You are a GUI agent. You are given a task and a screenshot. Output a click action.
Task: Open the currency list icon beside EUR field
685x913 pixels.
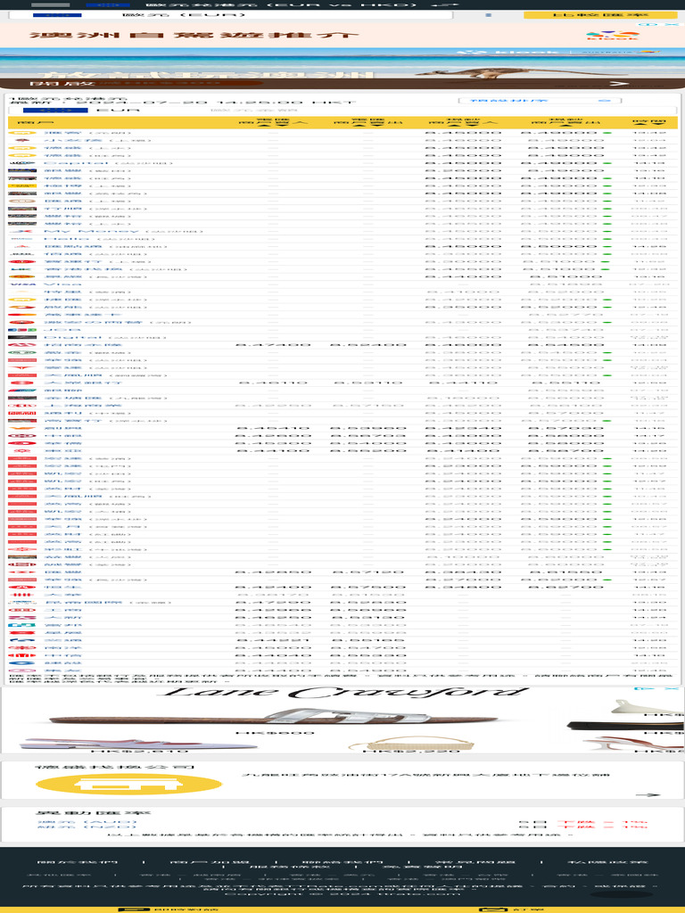click(488, 14)
